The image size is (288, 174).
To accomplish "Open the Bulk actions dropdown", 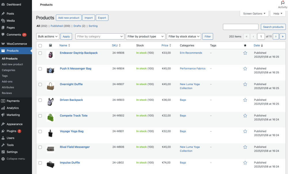I will point(48,36).
